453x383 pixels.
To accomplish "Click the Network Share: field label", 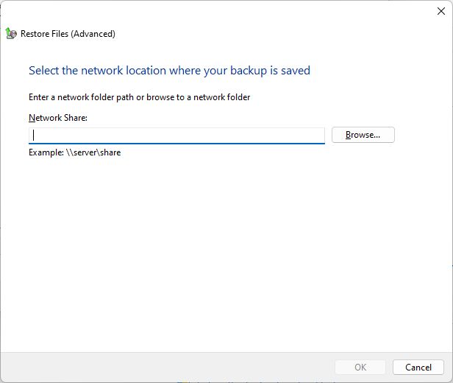I will (x=58, y=118).
